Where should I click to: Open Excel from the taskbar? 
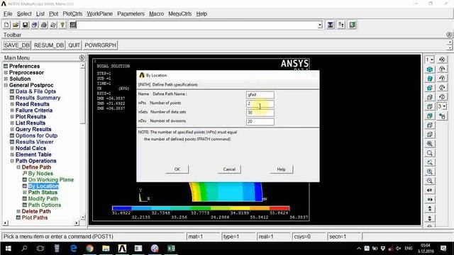[x=171, y=249]
